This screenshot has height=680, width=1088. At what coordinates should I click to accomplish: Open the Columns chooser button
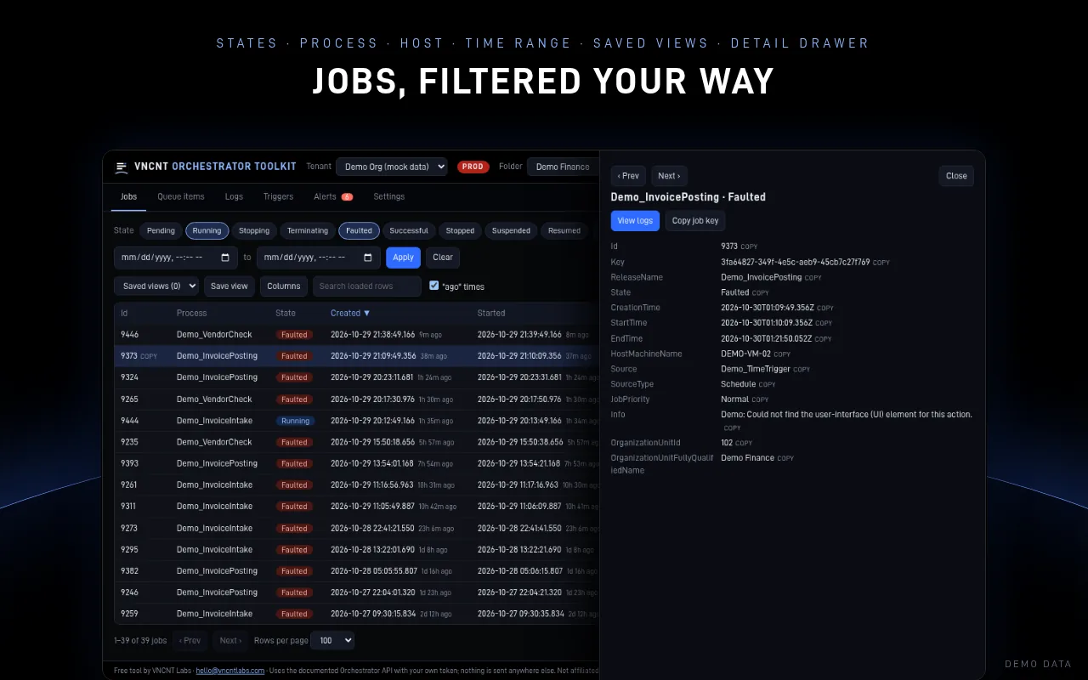coord(284,286)
